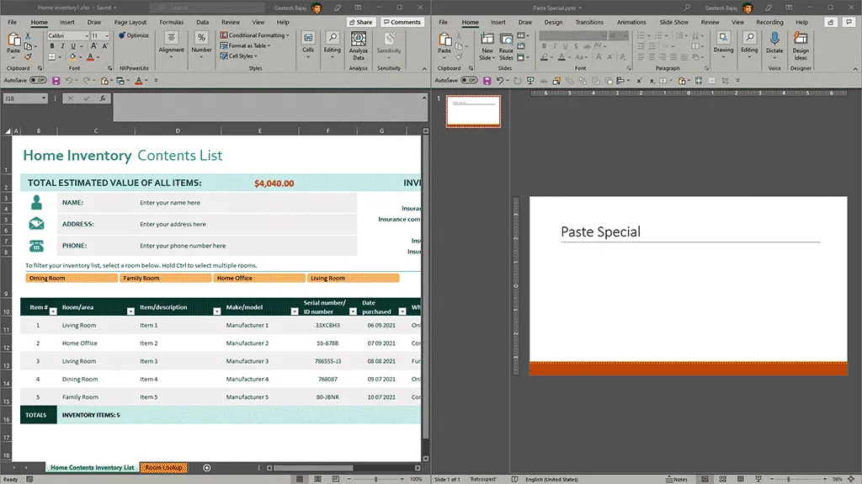Click Share button in Excel

click(360, 22)
